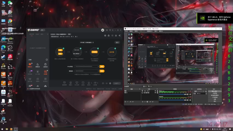Open settings gear of first audio mixer track
Screen dimensions: 233x131
click(x=190, y=94)
